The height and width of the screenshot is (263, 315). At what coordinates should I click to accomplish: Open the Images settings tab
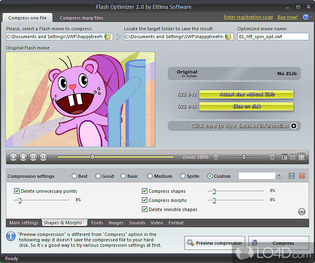pos(116,223)
